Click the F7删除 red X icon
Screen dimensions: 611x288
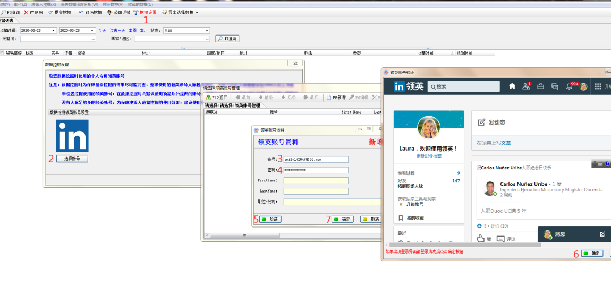pyautogui.click(x=26, y=12)
